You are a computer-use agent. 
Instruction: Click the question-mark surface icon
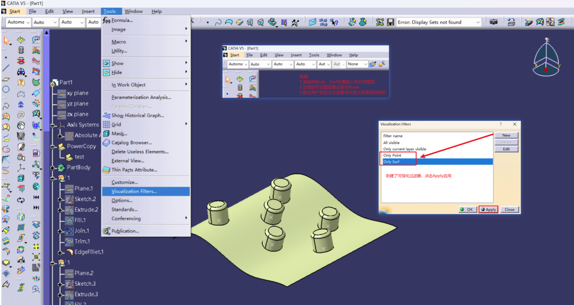coord(21,82)
